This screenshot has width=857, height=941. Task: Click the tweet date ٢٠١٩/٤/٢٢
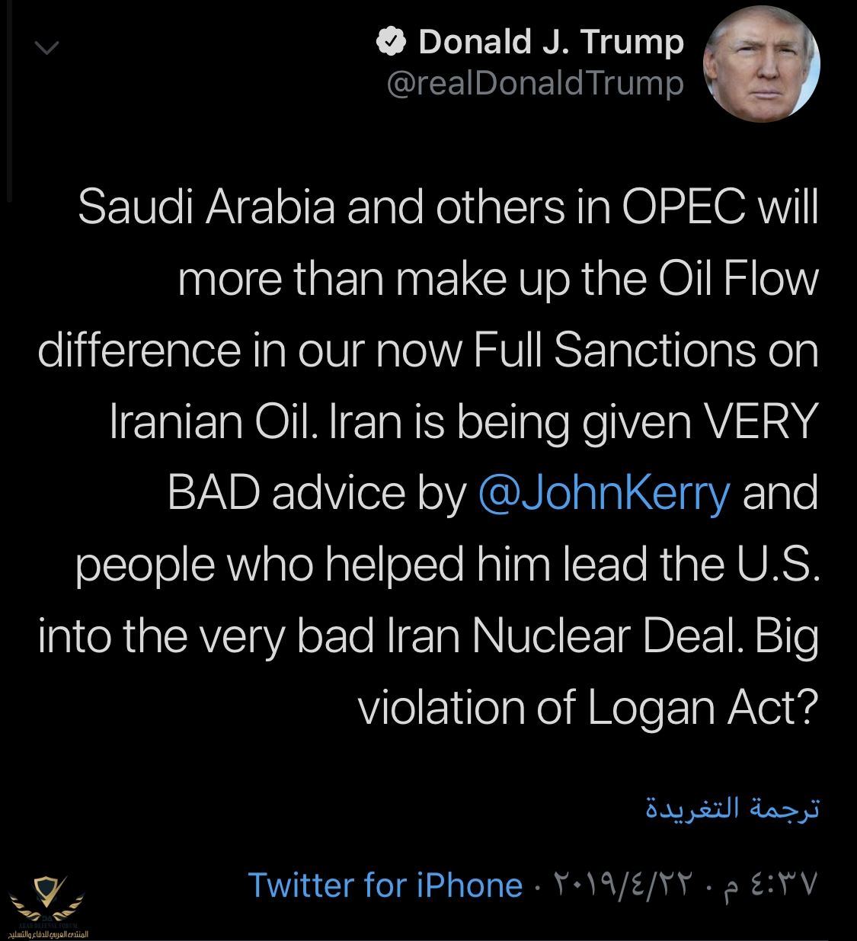click(623, 885)
